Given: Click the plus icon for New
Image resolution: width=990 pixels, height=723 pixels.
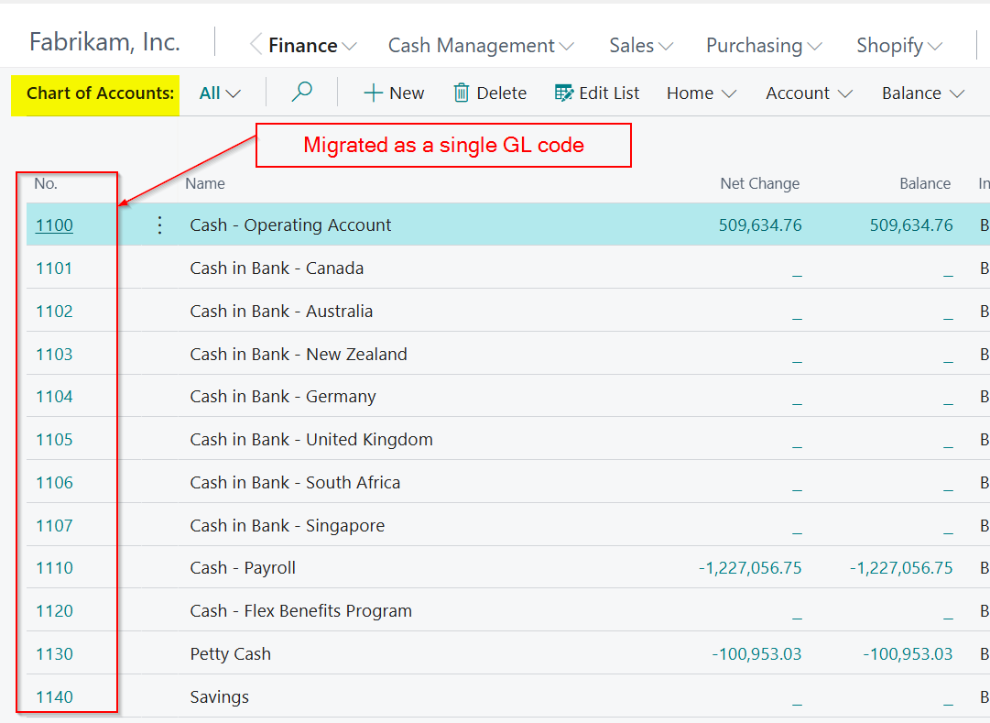Looking at the screenshot, I should [x=373, y=93].
